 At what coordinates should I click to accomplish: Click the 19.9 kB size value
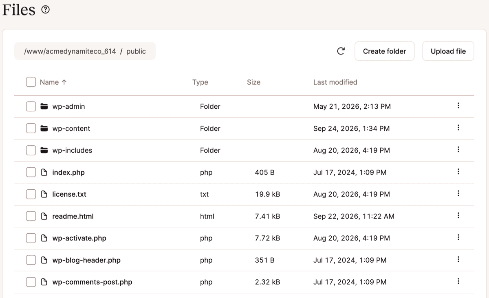click(x=267, y=194)
